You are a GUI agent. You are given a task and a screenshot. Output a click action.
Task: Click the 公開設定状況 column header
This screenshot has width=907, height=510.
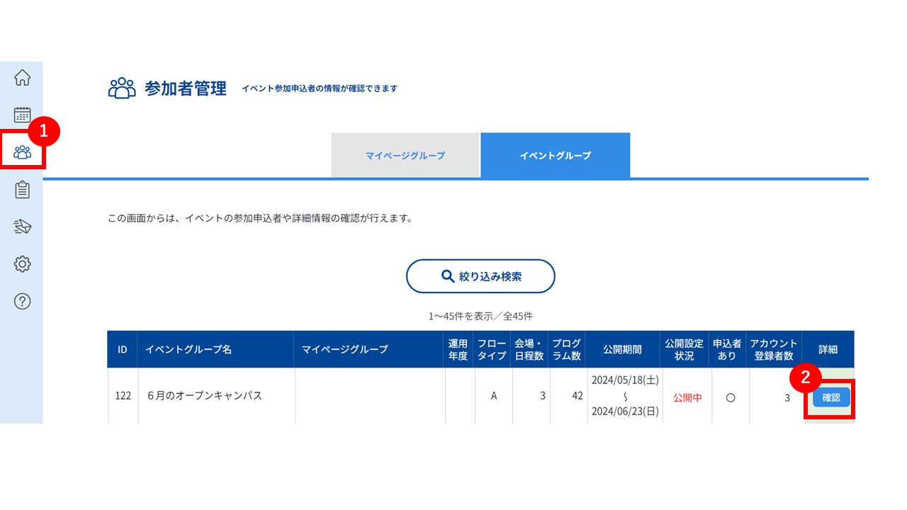tap(685, 349)
